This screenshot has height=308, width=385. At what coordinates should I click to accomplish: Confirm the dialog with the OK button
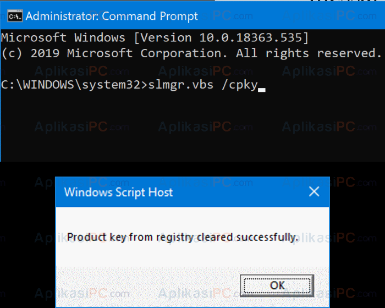pyautogui.click(x=277, y=285)
